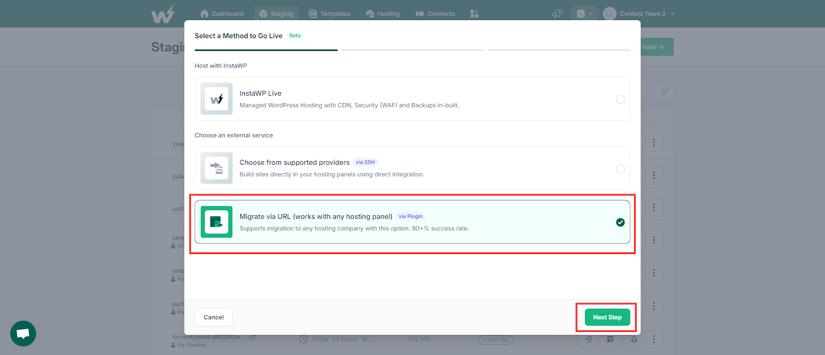Click the 'via Plugin' badge
Image resolution: width=825 pixels, height=355 pixels.
pos(410,216)
